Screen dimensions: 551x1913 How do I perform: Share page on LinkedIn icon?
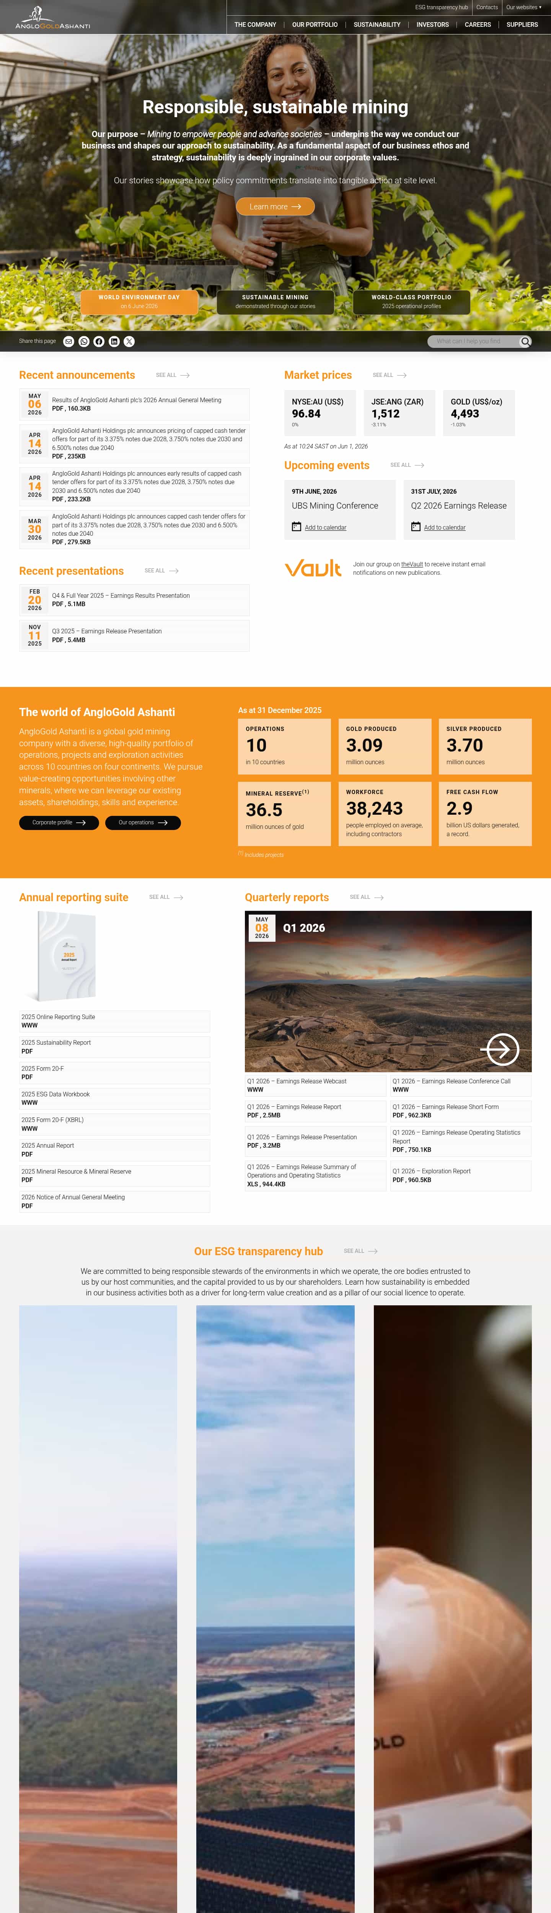click(x=114, y=342)
